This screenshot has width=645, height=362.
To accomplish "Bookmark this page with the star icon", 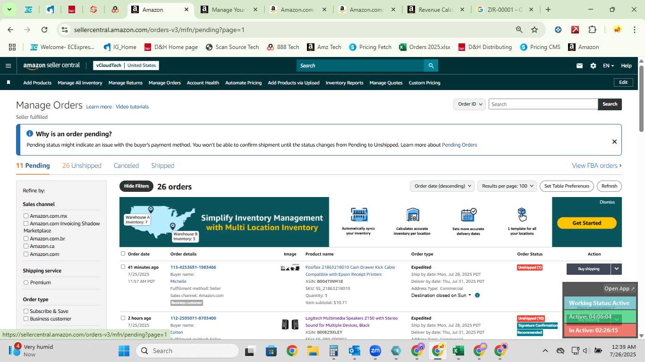I will tap(535, 30).
